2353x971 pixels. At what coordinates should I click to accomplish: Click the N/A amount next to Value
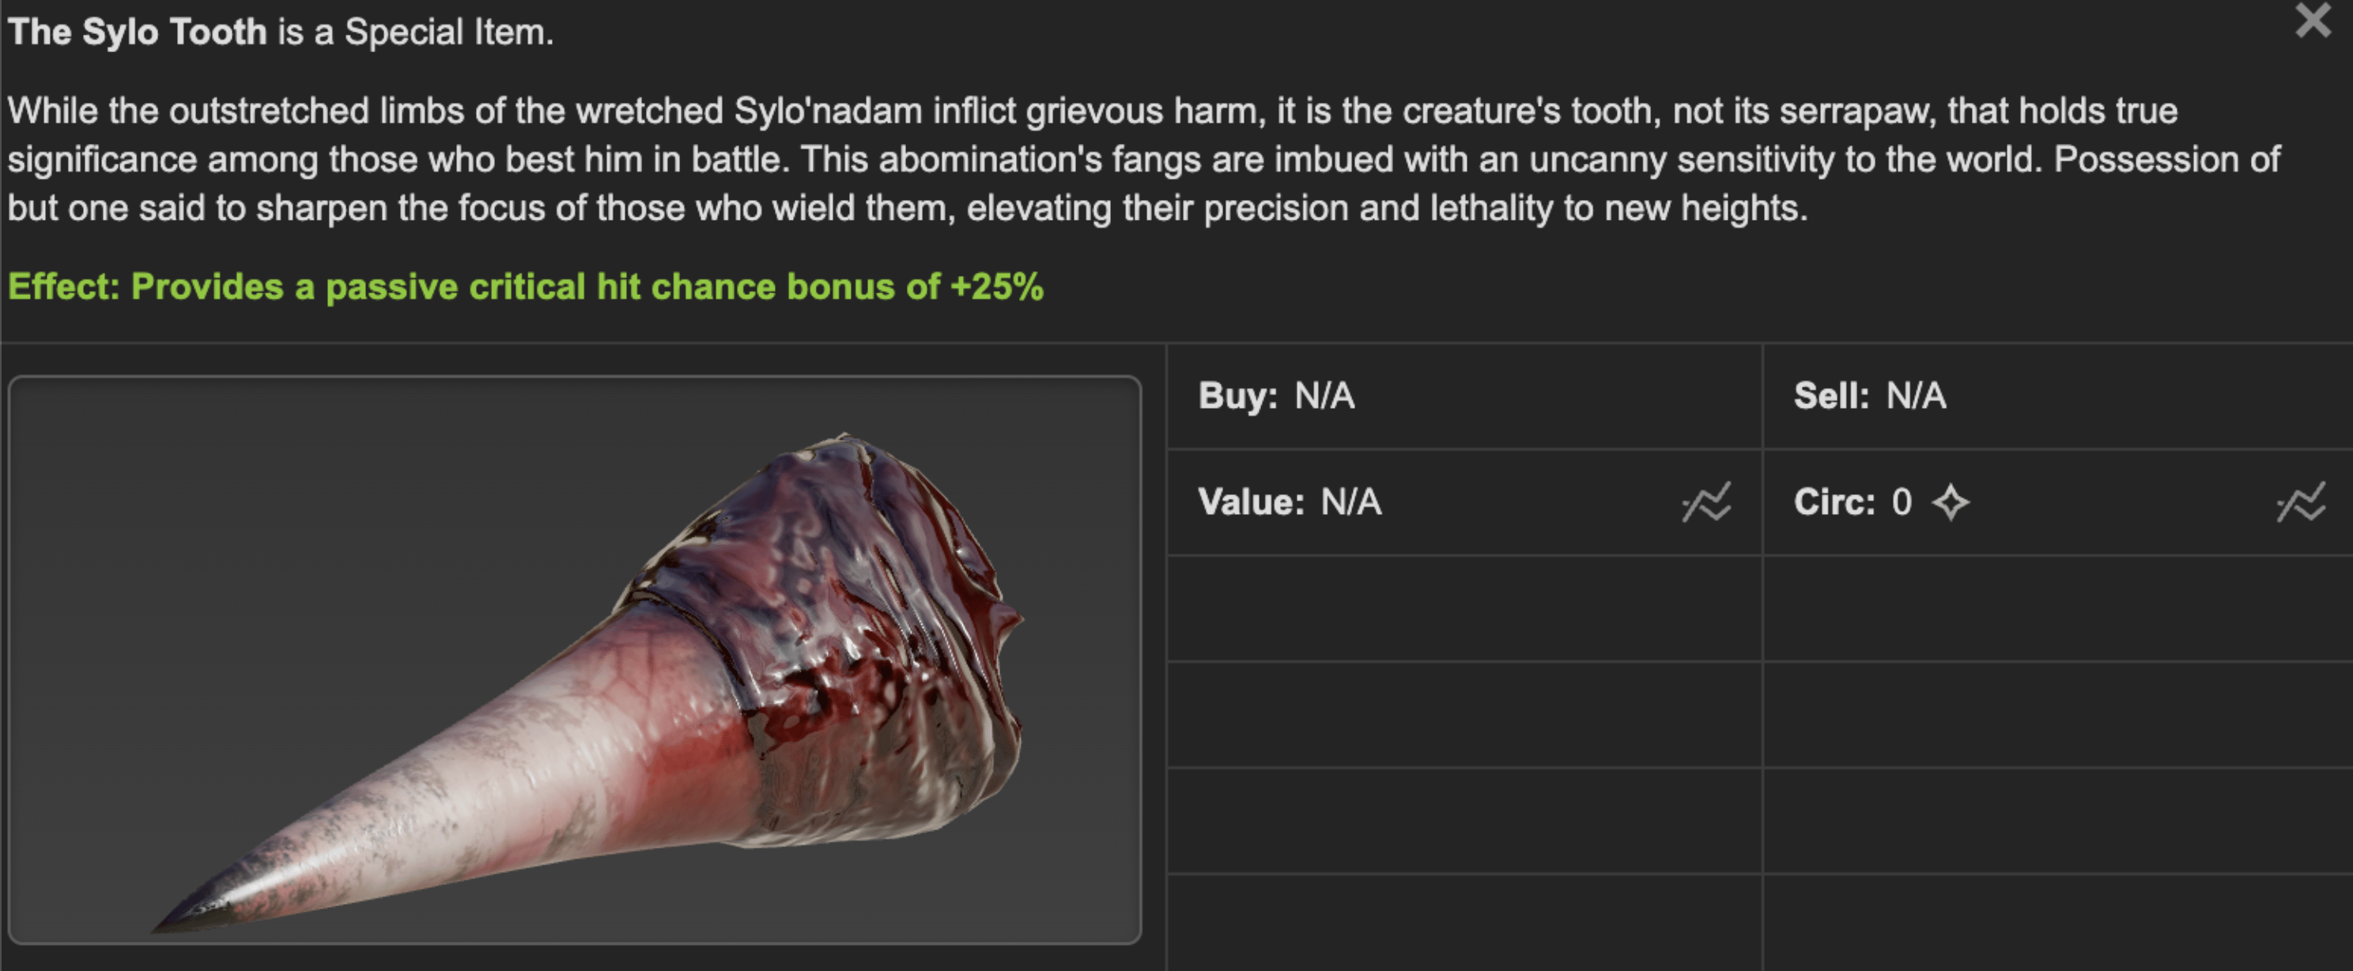click(1351, 501)
